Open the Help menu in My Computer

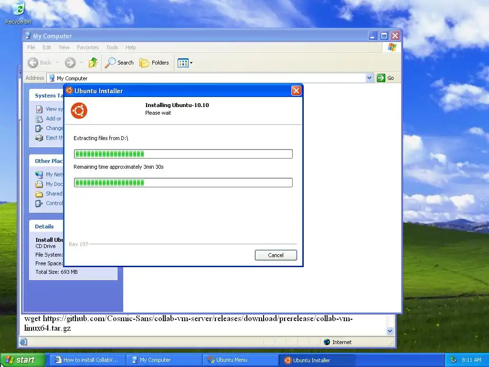tap(131, 47)
